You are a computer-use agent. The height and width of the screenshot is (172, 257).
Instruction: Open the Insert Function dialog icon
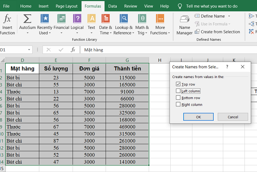click(x=7, y=18)
